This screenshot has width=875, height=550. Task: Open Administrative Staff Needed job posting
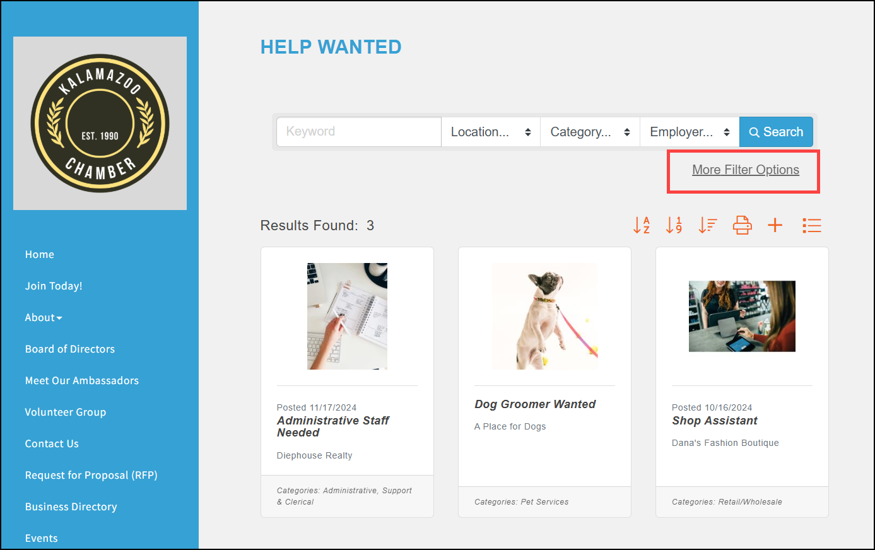[x=333, y=426]
